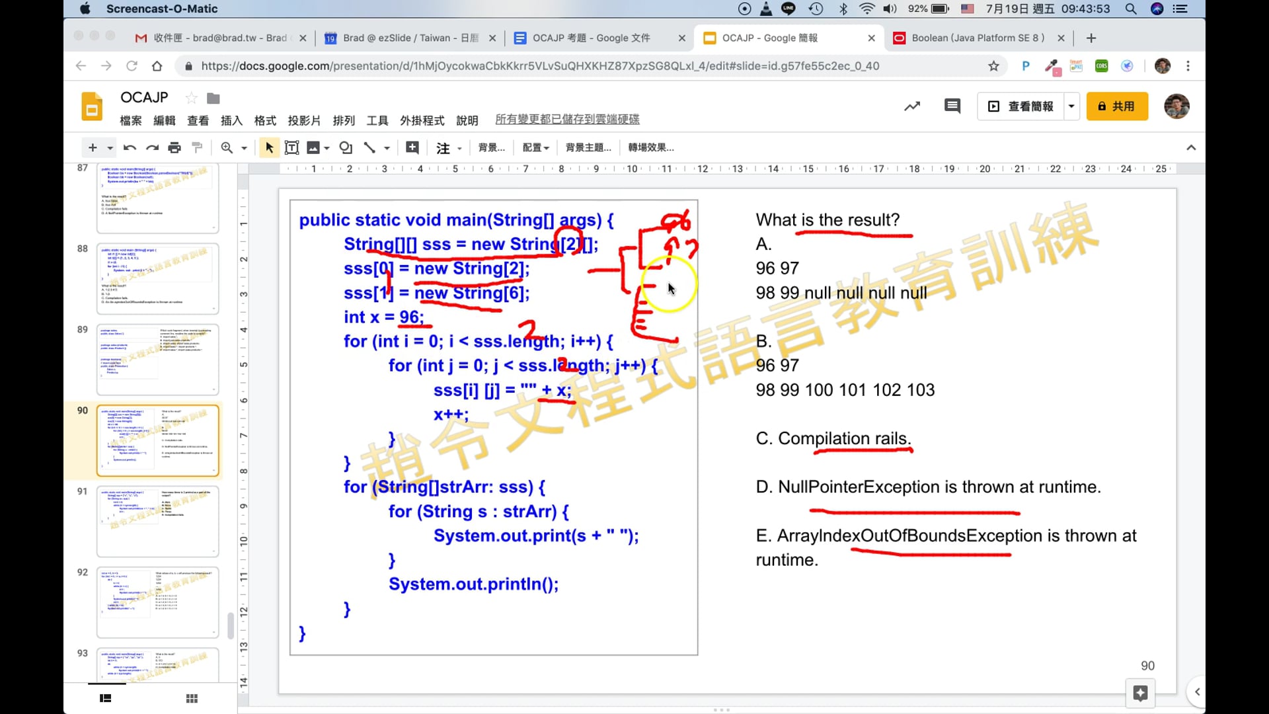Click the yellow 共用 share button
The width and height of the screenshot is (1269, 714).
point(1116,106)
